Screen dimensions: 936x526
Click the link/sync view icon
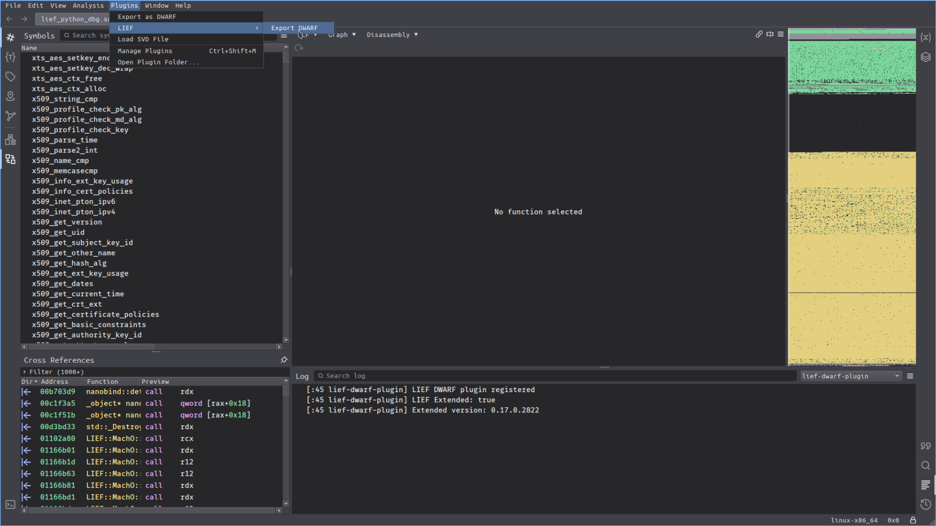click(759, 34)
